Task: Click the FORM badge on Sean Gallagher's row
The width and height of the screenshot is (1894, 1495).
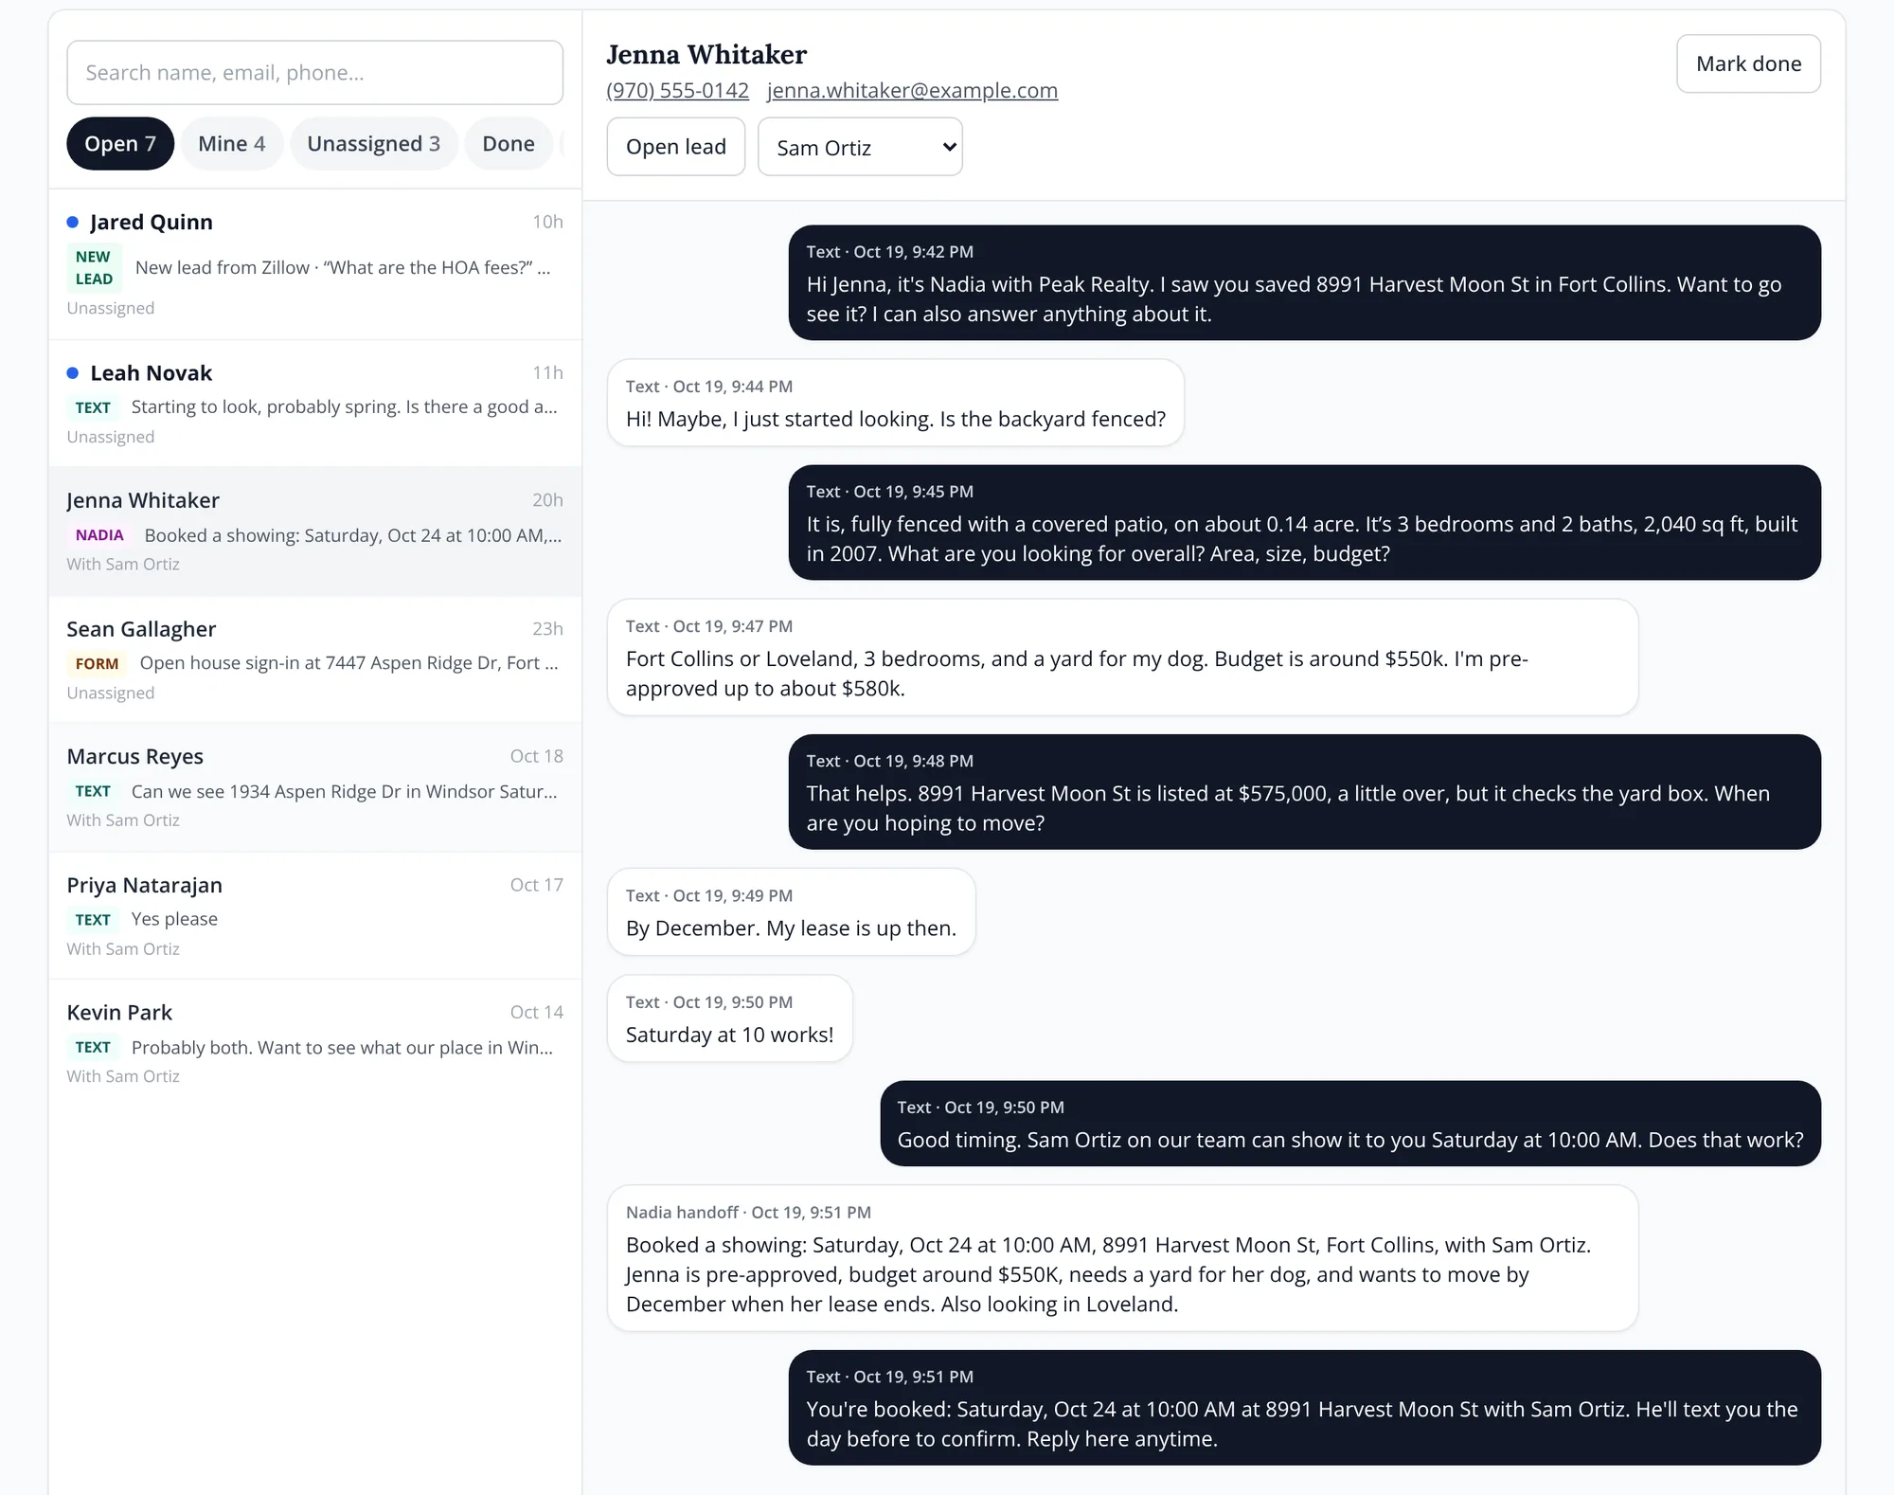Action: tap(97, 664)
